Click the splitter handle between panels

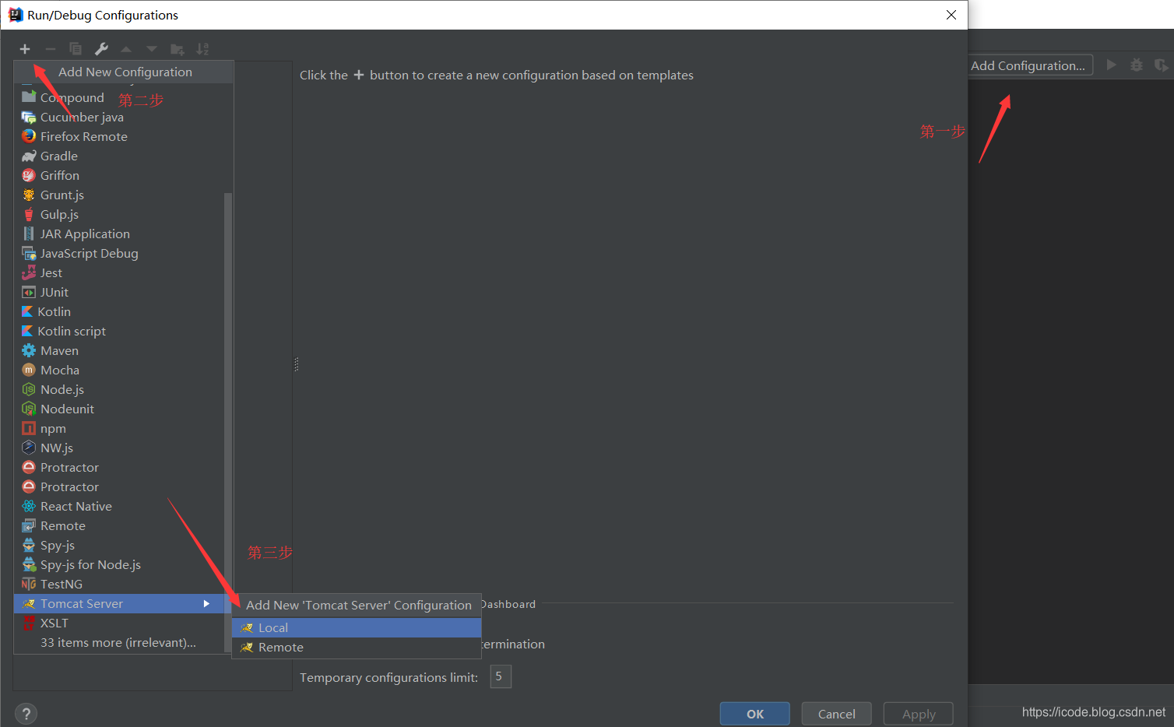coord(296,364)
